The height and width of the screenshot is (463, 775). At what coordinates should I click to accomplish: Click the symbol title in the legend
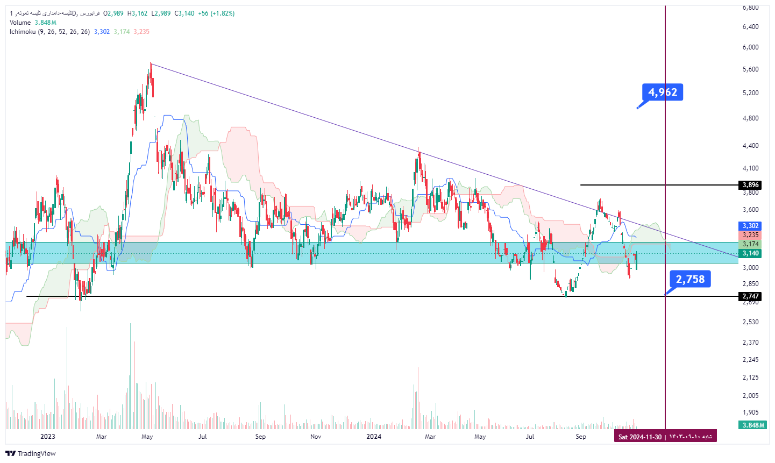54,13
